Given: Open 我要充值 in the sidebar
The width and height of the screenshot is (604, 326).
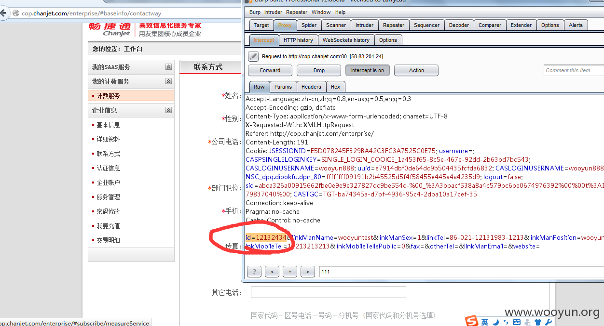Looking at the screenshot, I should pyautogui.click(x=108, y=226).
